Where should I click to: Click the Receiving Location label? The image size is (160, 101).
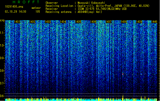[x=59, y=6]
